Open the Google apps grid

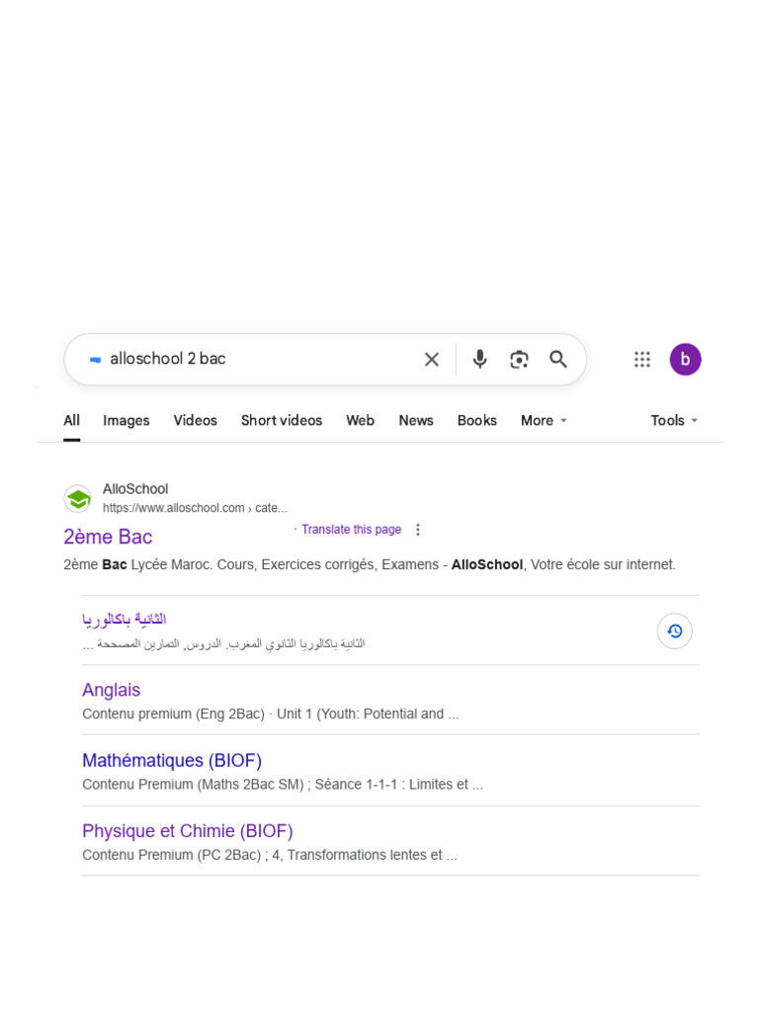[x=642, y=360]
